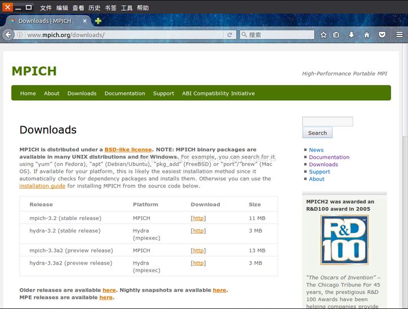The image size is (408, 309).
Task: Click Home in green navigation bar
Action: click(28, 93)
